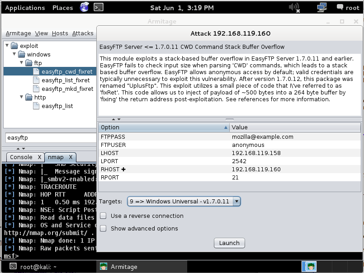Click the exploit folder icon
The image size is (364, 273).
[14, 46]
